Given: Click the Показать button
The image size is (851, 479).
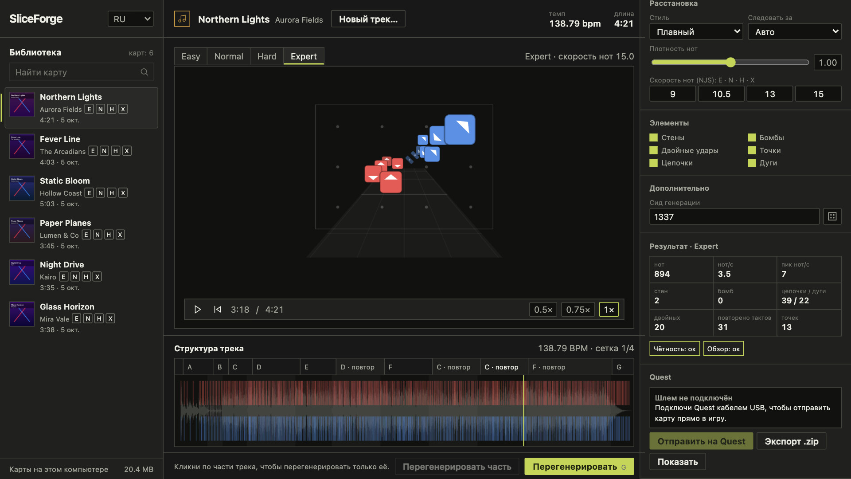Looking at the screenshot, I should 678,462.
